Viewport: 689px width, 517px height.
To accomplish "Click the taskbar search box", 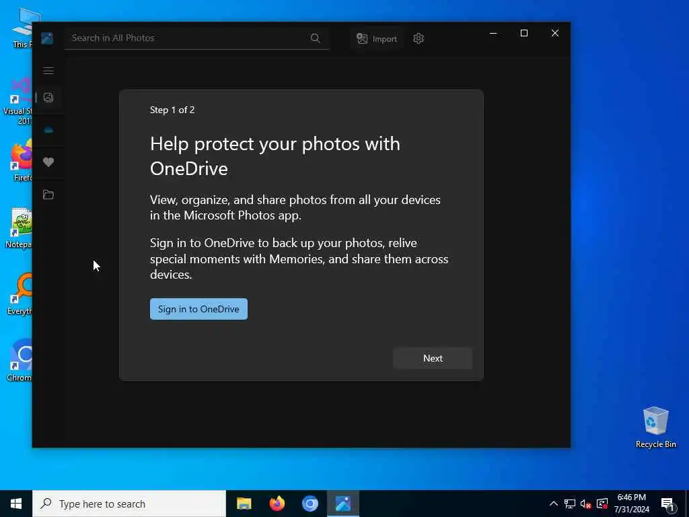I will (x=129, y=504).
